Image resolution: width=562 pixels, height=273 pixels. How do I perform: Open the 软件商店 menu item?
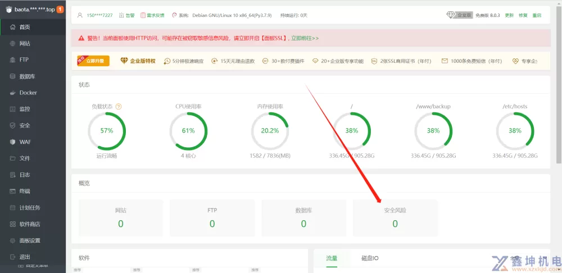tap(33, 224)
